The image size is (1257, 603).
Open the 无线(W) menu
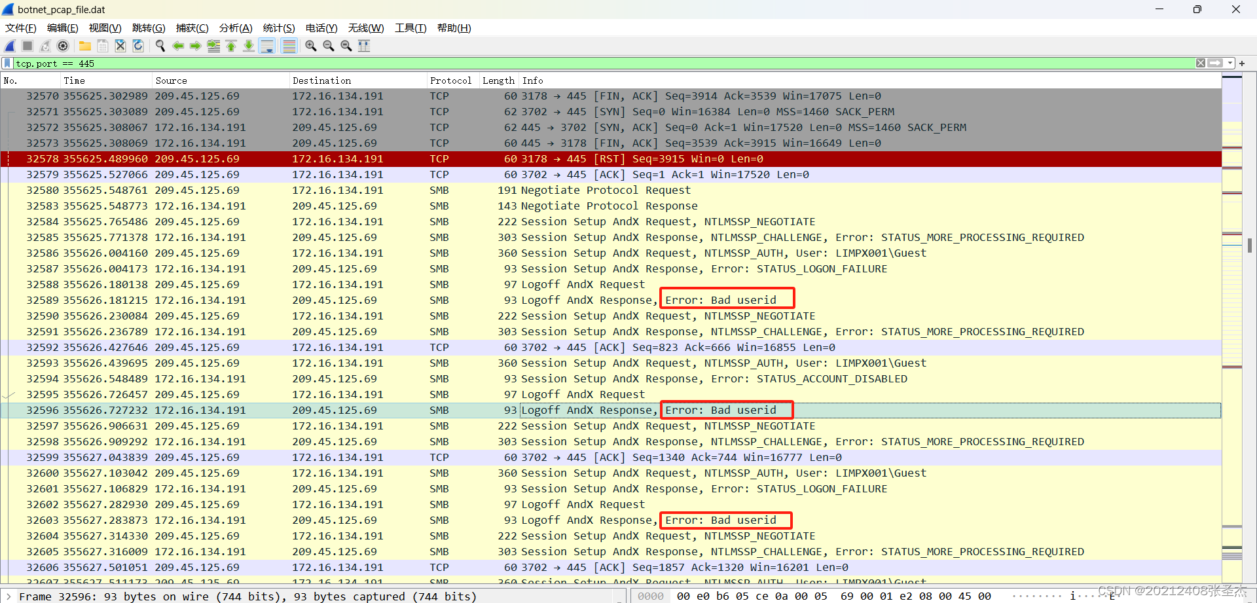[366, 28]
